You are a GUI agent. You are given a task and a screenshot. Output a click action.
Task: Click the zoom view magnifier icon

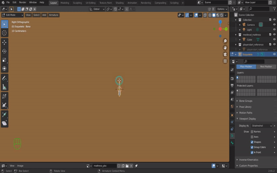click(225, 41)
